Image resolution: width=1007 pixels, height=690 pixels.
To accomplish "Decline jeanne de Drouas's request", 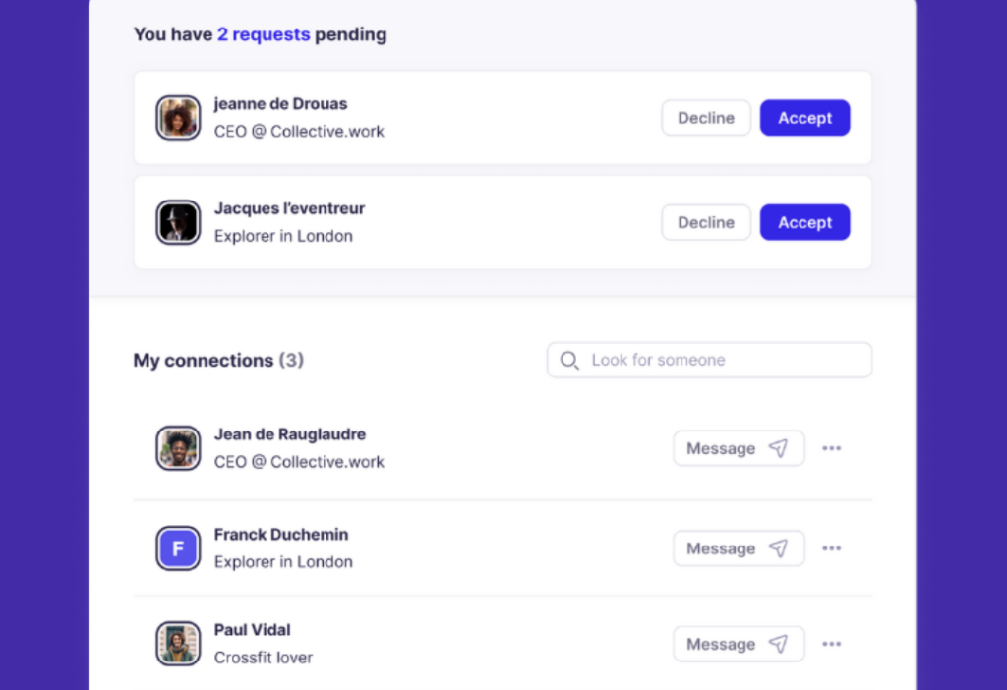I will [x=706, y=118].
